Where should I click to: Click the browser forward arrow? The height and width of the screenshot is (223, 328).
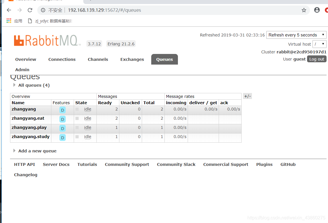coord(20,10)
